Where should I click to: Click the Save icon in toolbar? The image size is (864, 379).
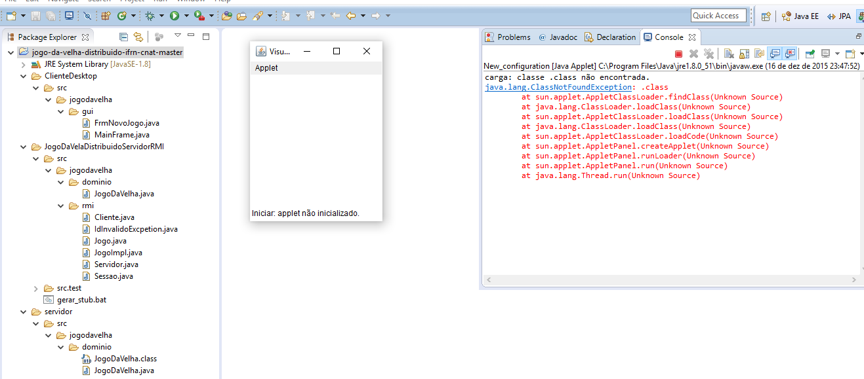pos(35,16)
